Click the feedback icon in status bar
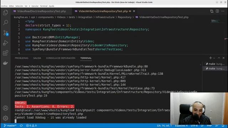228x128 pixels. click(x=217, y=126)
